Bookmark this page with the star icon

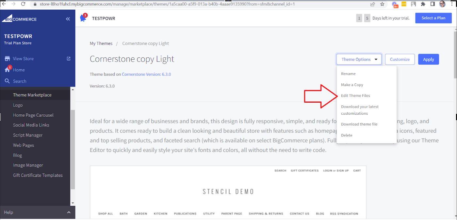click(382, 4)
